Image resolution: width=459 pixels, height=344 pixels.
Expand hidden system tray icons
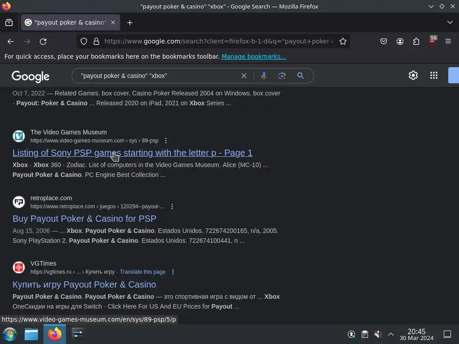point(391,334)
